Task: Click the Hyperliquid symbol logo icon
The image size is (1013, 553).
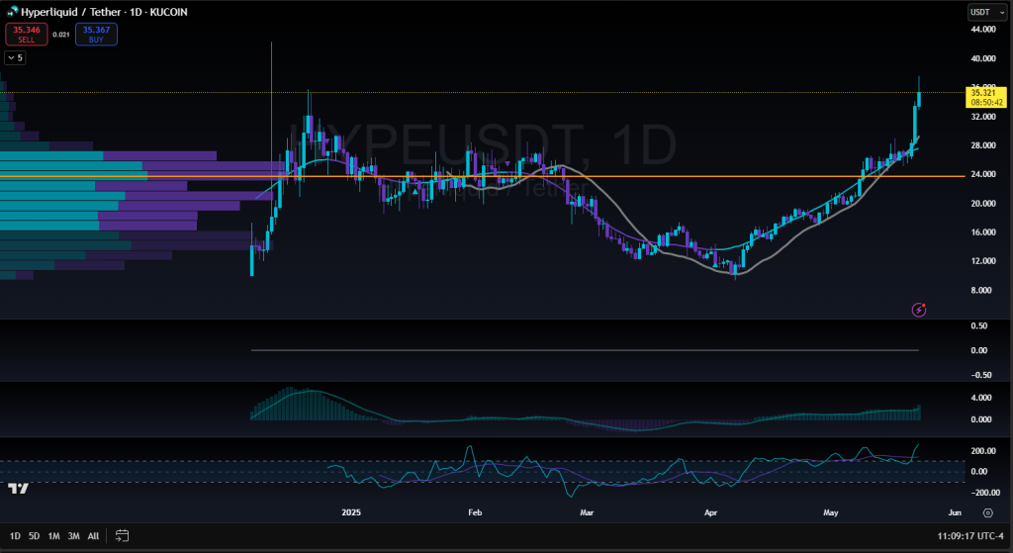Action: (12, 12)
